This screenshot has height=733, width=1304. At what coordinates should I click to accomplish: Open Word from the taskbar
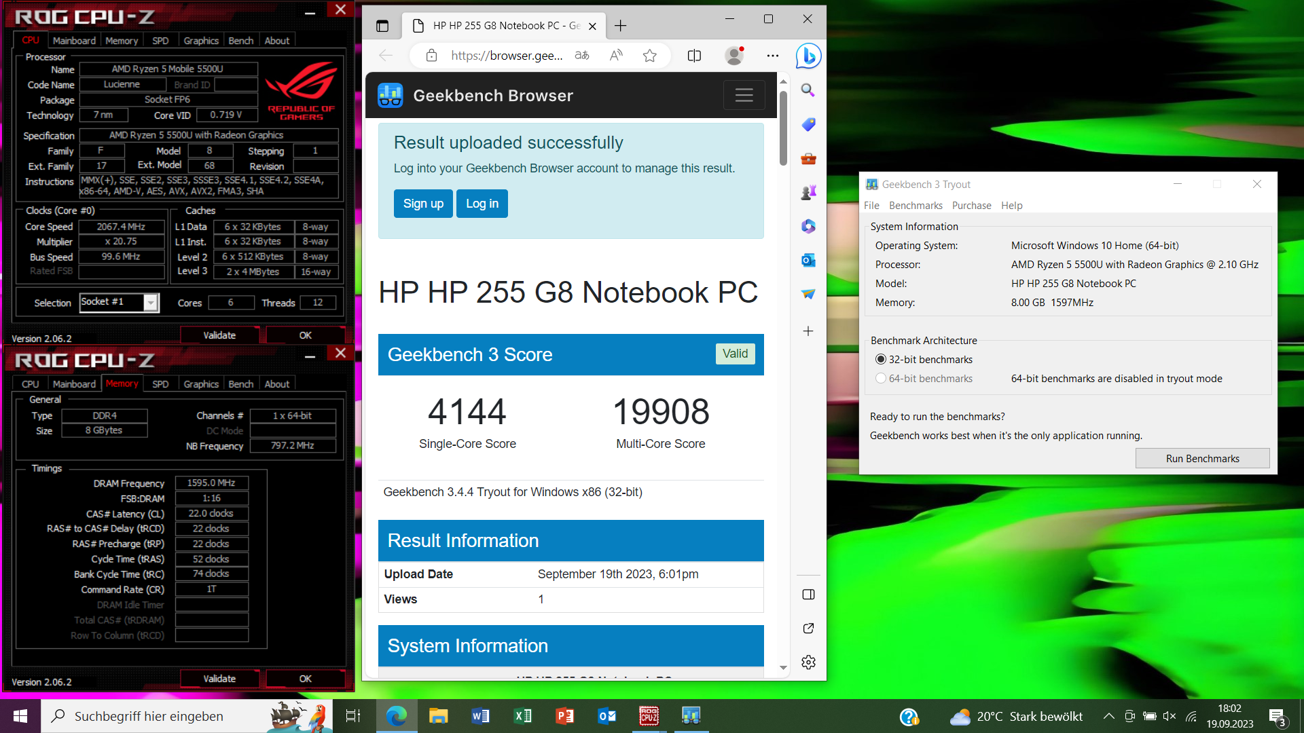point(480,716)
